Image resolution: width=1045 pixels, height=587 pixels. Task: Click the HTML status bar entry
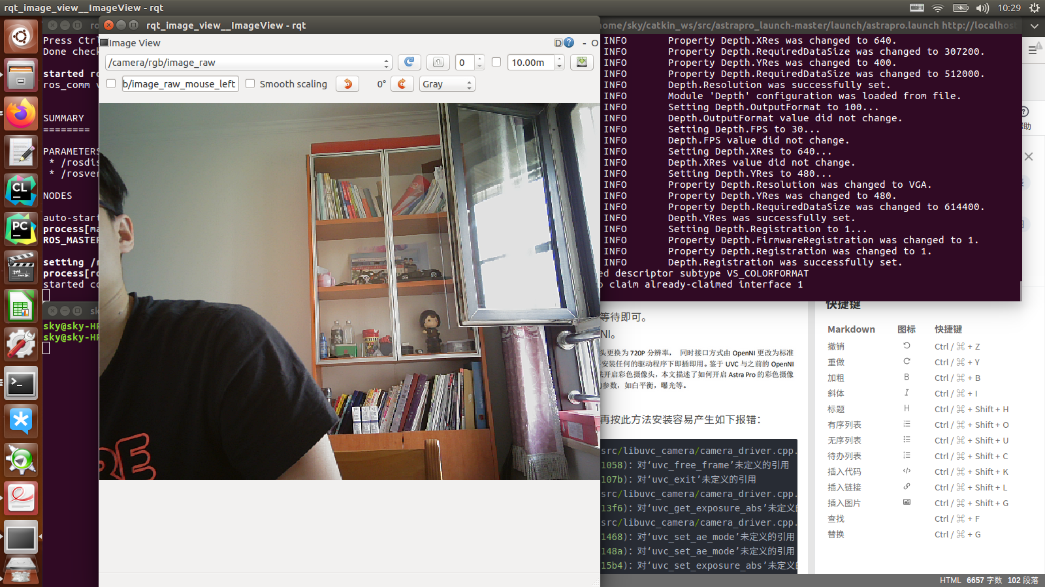click(950, 580)
